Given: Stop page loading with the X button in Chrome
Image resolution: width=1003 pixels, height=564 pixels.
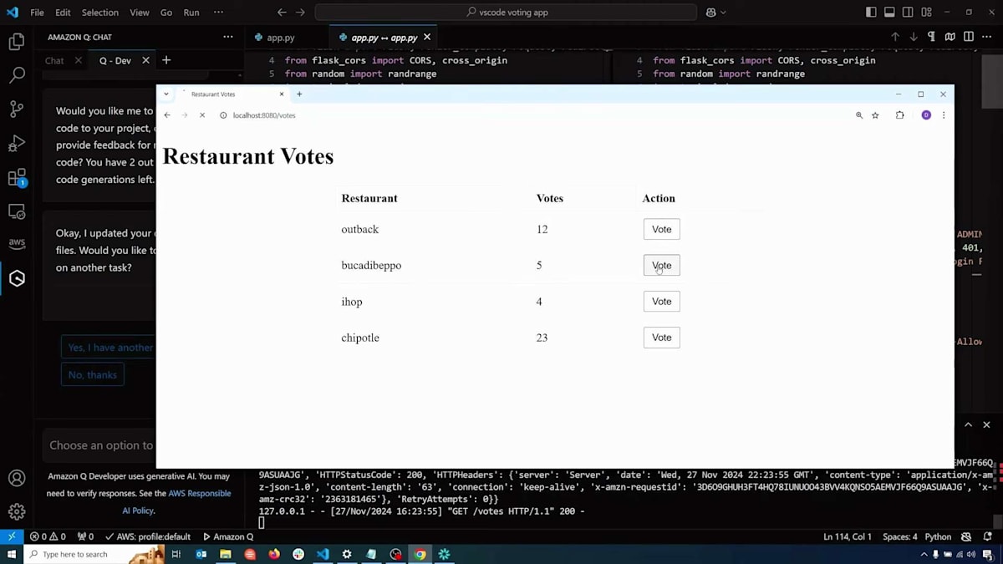Looking at the screenshot, I should pos(202,115).
